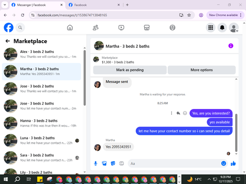React to 'Yes, are you interested?' with emoji
Screen dimensions: 246x184
tap(185, 113)
